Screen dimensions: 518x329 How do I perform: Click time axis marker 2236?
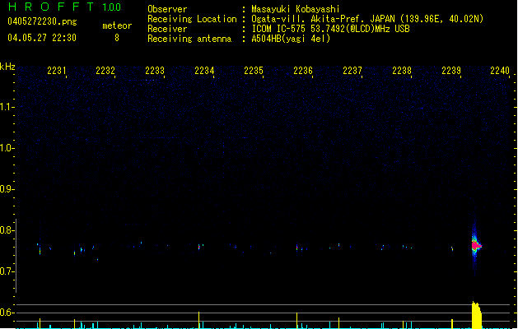[303, 71]
